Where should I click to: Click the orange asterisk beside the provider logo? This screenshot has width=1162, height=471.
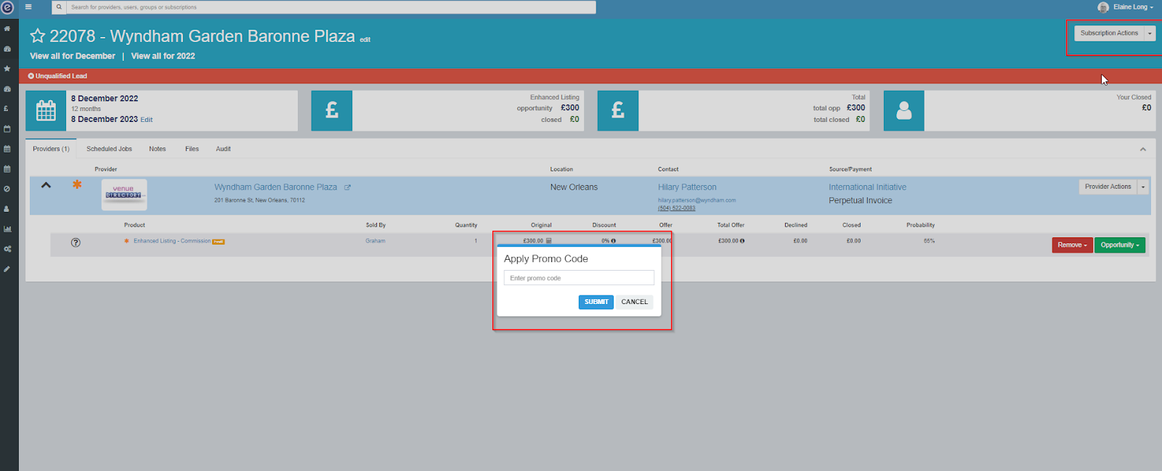77,184
